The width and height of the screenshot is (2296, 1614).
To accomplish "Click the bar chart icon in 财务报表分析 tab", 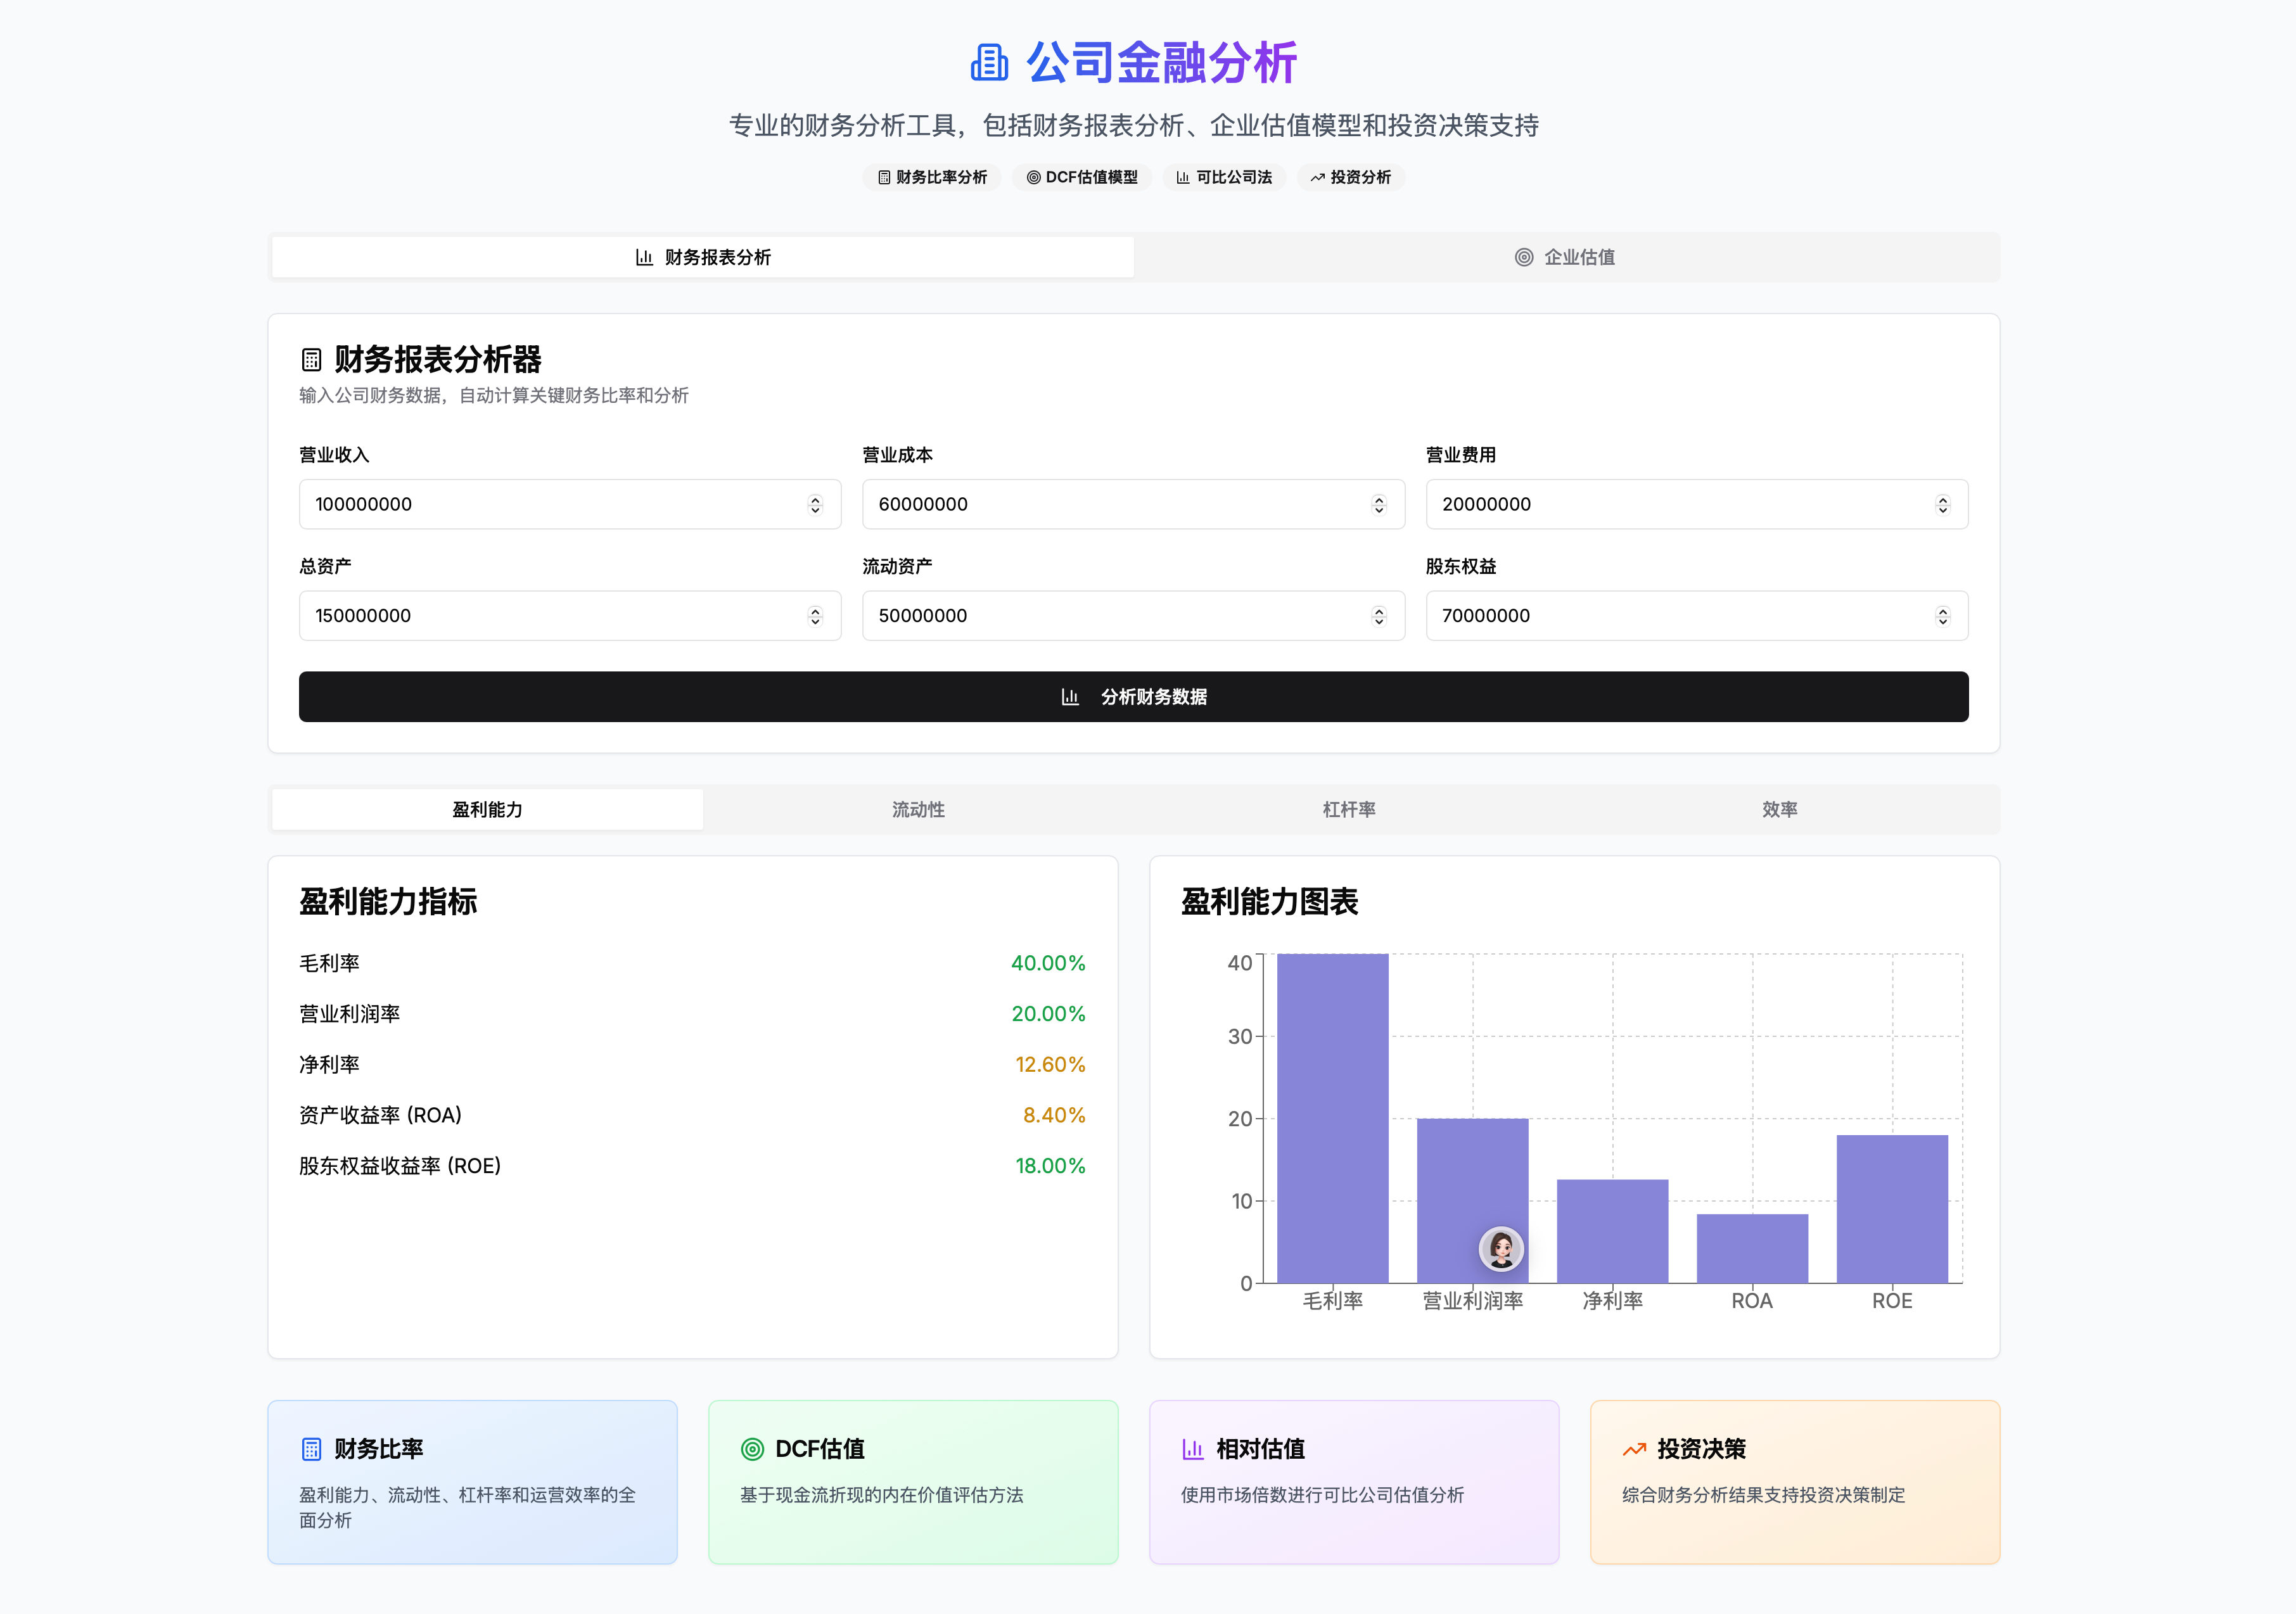I will click(644, 257).
